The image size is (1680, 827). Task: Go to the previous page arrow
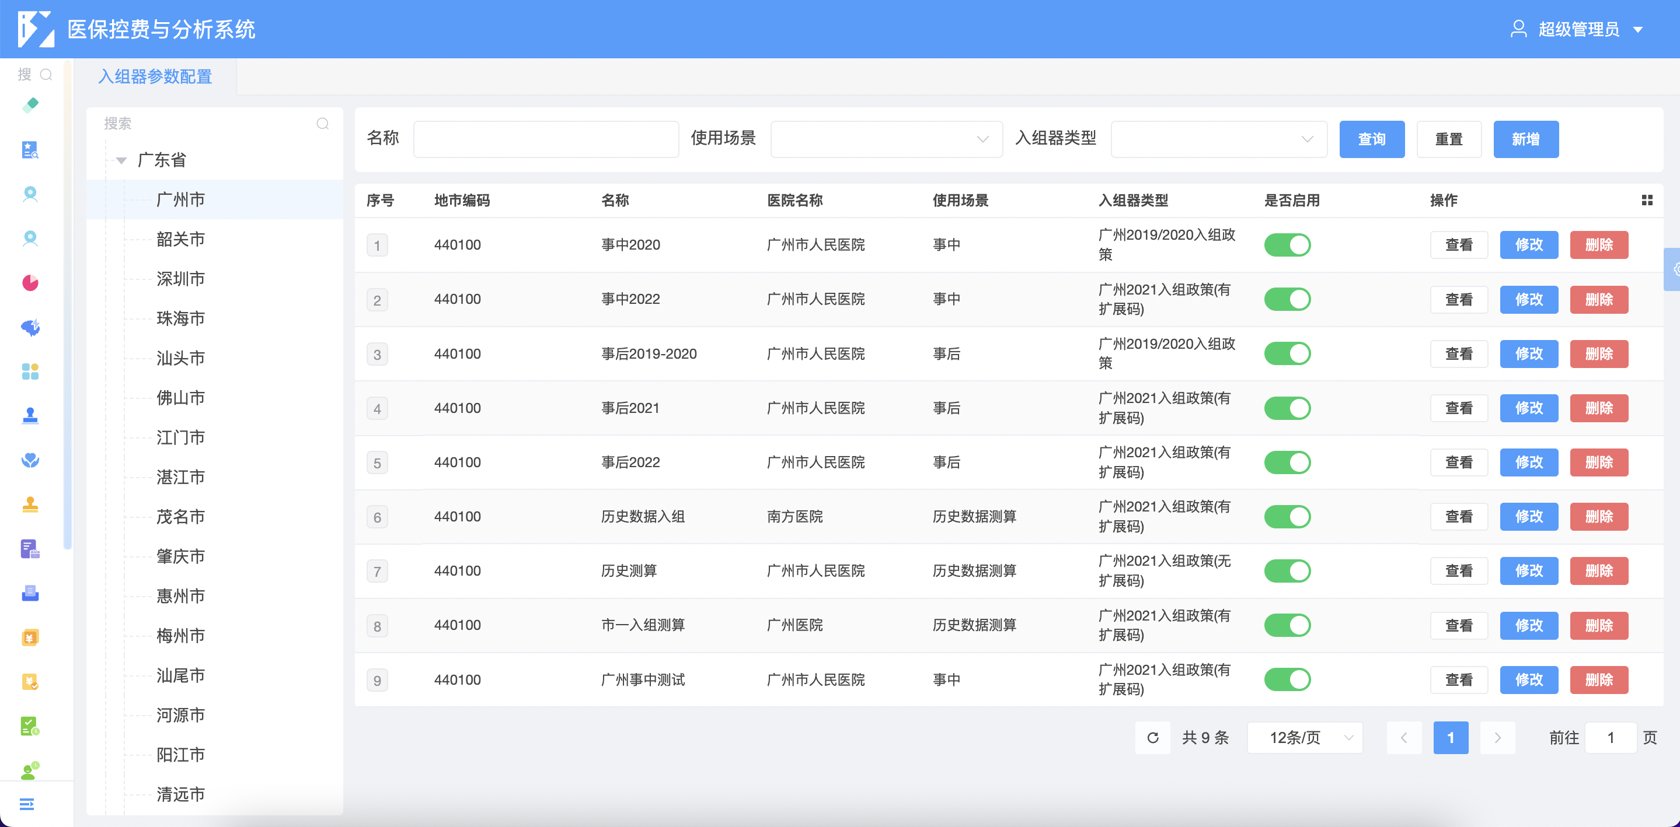[x=1404, y=738]
